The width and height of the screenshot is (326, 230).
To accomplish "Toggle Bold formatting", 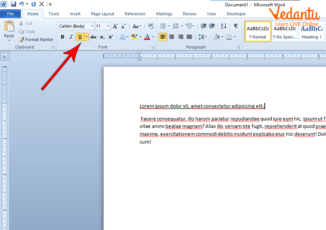I will [x=62, y=37].
